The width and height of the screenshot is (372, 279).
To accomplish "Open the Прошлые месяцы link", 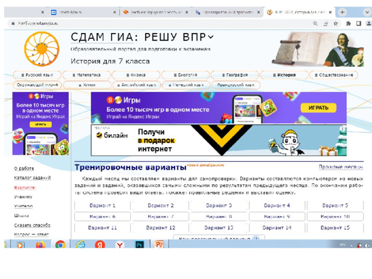I will click(341, 167).
